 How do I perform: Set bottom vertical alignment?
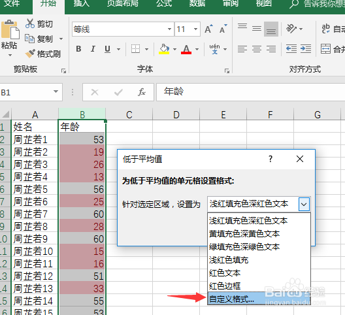271,29
